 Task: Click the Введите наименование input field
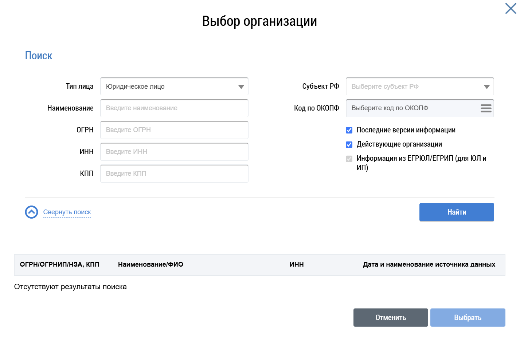pyautogui.click(x=174, y=108)
